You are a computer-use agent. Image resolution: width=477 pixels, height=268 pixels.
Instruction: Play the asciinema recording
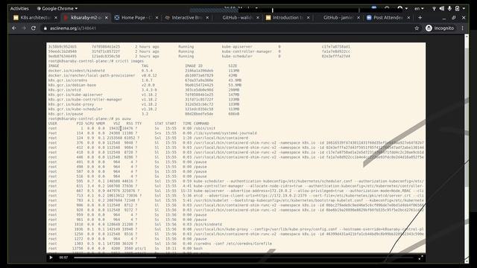click(51, 258)
